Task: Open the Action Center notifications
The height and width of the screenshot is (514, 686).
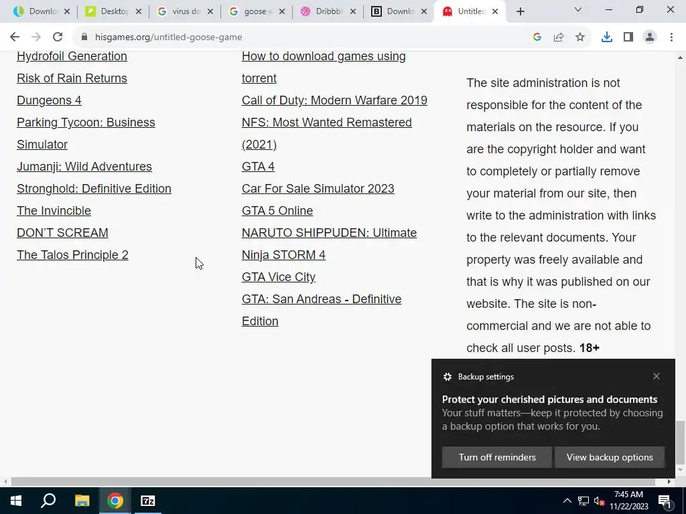Action: pyautogui.click(x=665, y=501)
